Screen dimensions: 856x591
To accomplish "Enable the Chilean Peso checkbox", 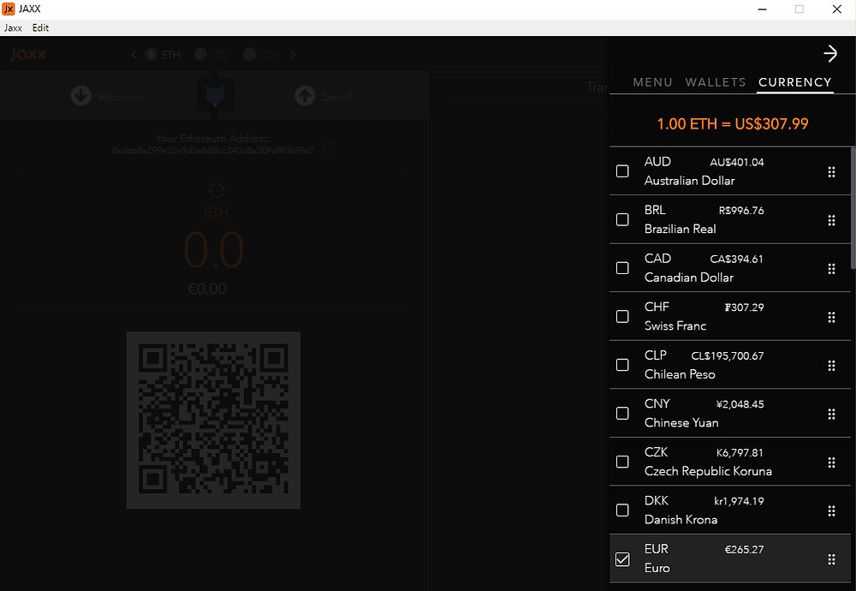I will tap(622, 365).
